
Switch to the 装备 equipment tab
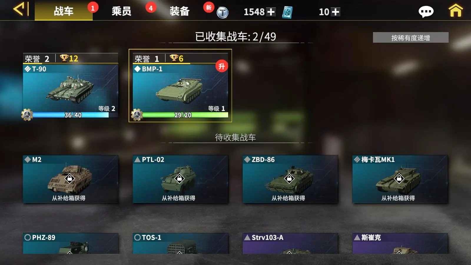179,11
